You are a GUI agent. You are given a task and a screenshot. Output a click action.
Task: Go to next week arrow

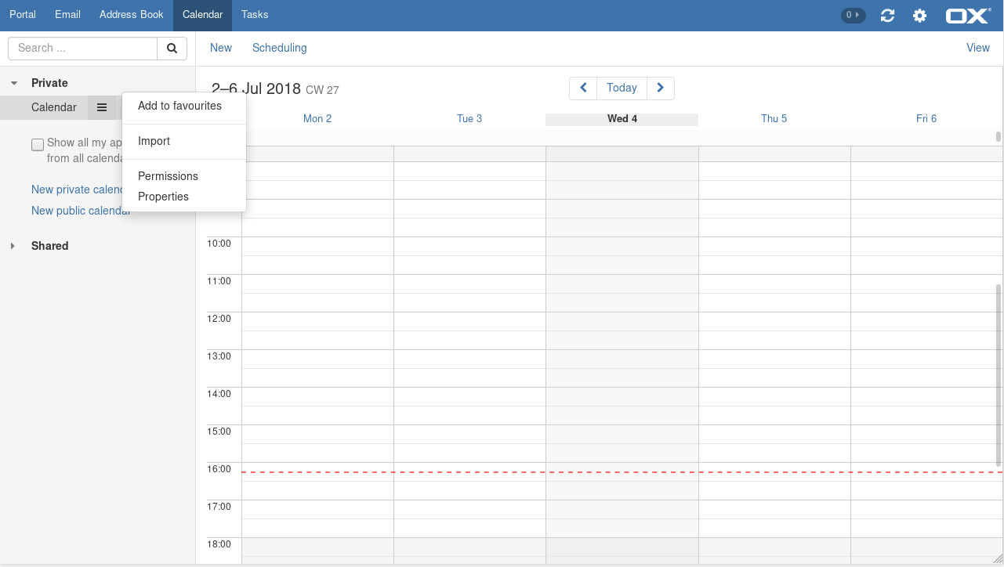661,88
